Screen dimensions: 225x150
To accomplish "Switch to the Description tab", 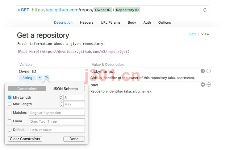I will 63,22.
